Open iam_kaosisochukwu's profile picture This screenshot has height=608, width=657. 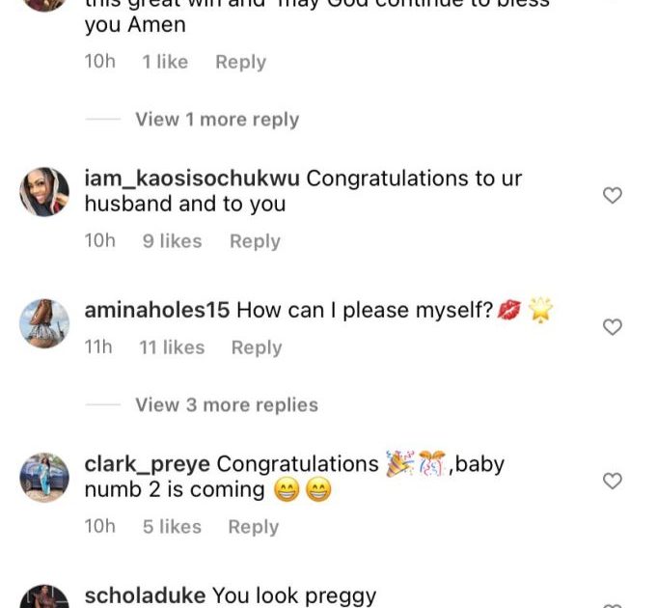click(x=45, y=192)
